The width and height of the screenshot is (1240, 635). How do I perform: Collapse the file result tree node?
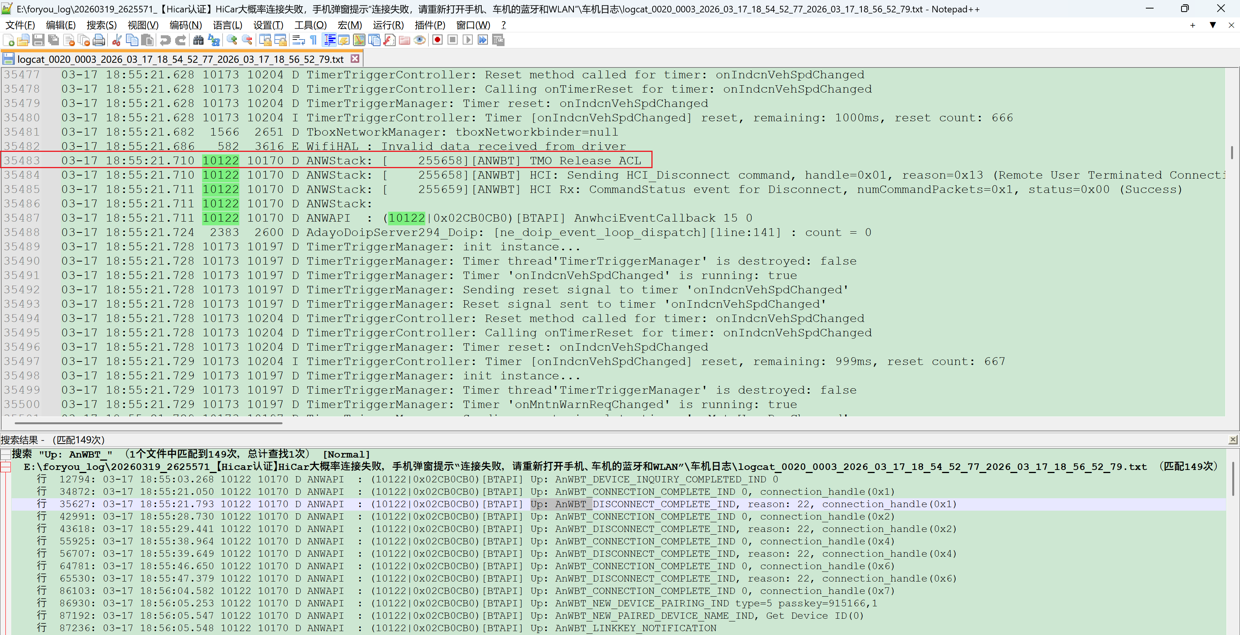coord(6,466)
